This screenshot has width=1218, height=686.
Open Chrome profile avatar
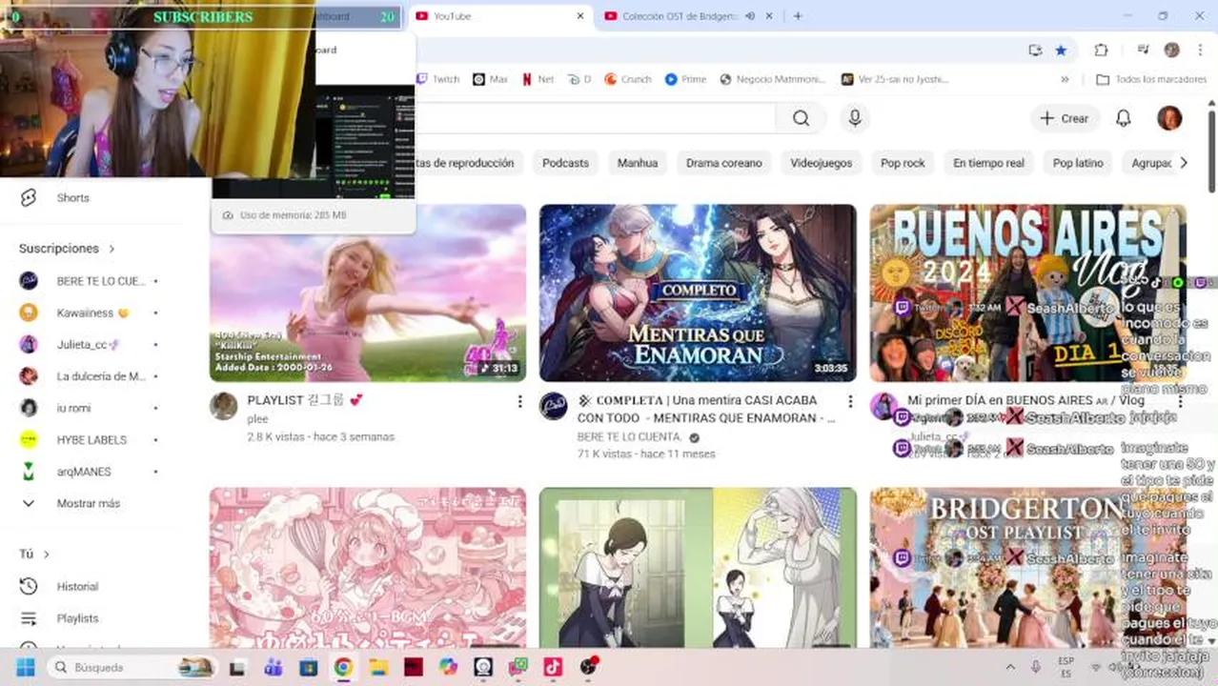coord(1171,50)
